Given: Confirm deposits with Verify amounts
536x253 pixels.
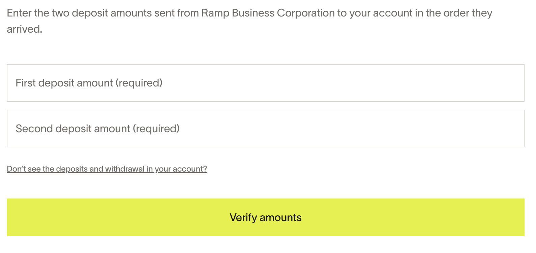Looking at the screenshot, I should [x=265, y=217].
